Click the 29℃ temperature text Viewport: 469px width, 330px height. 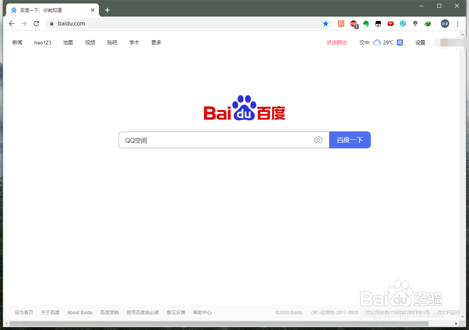(x=388, y=43)
